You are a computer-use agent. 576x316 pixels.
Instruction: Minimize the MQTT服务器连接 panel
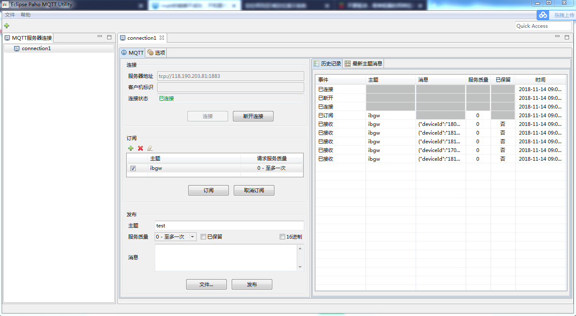click(x=100, y=37)
